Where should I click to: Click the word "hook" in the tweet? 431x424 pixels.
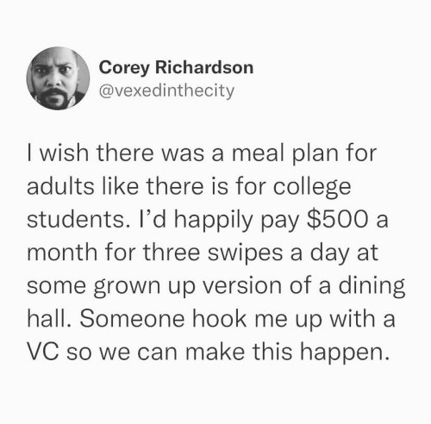point(220,319)
